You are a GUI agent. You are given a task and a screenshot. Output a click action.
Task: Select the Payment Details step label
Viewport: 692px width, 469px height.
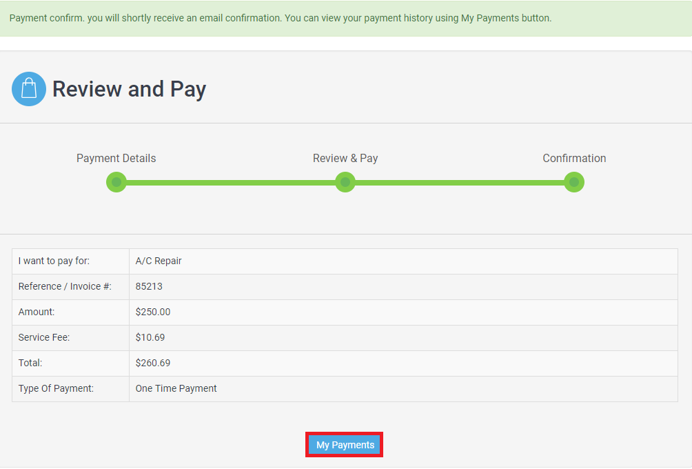click(116, 158)
